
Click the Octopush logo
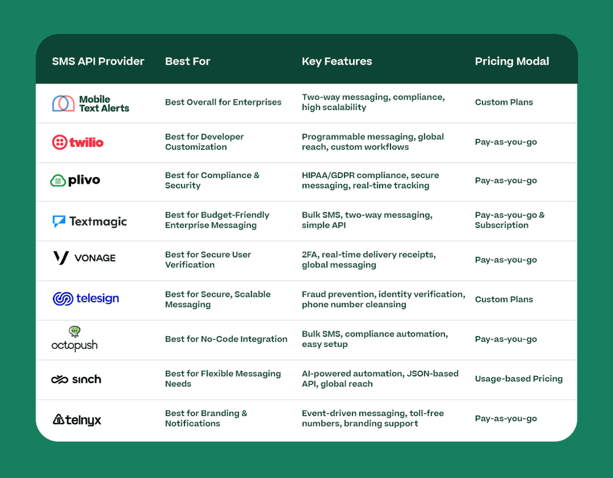tap(74, 339)
